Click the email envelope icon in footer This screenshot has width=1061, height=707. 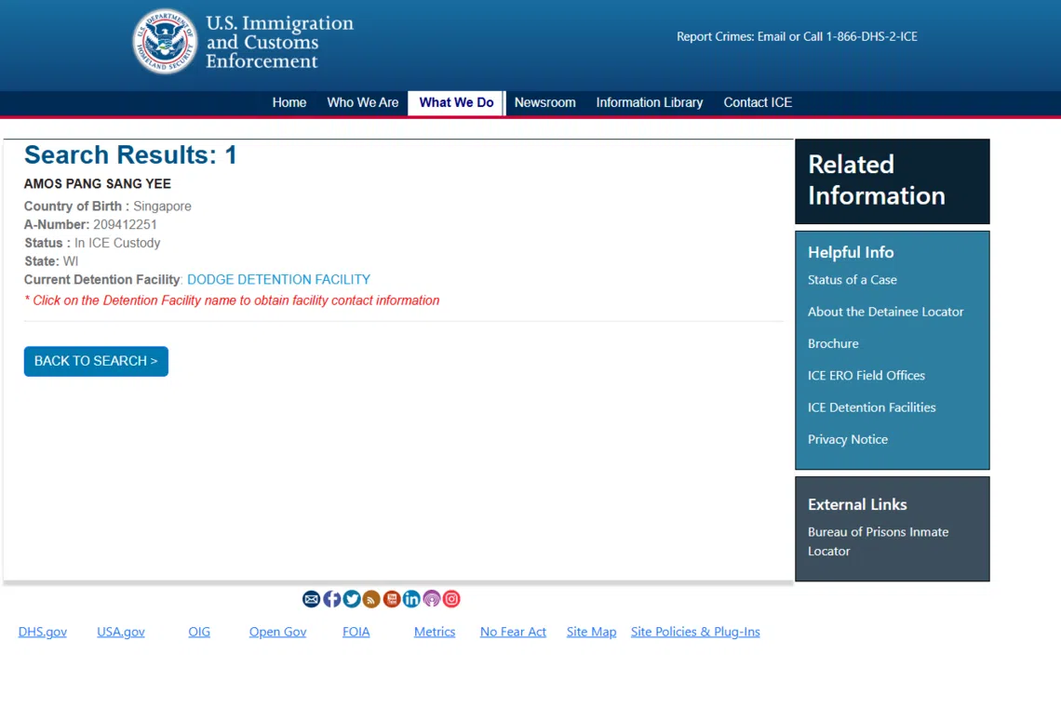point(312,599)
